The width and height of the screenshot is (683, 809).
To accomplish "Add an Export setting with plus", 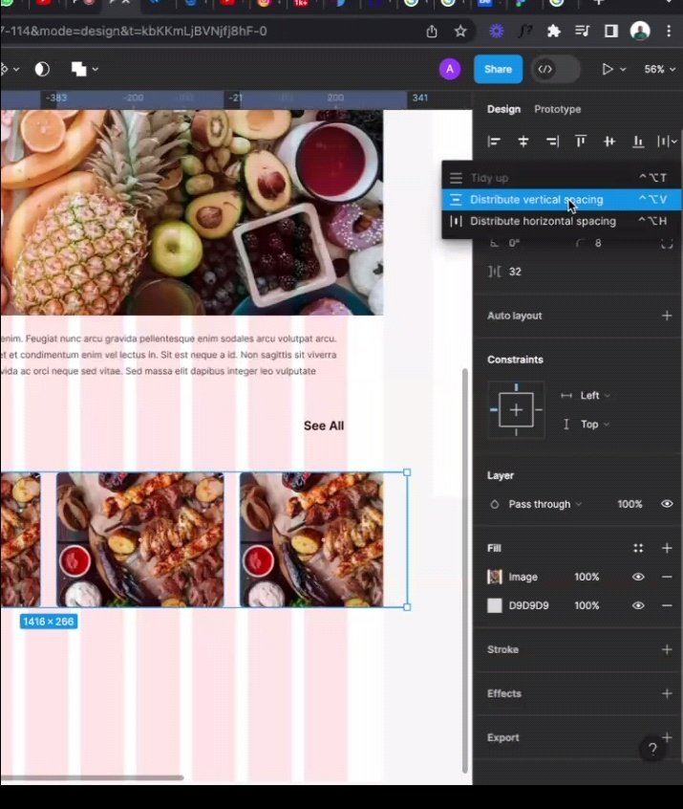I will coord(667,736).
